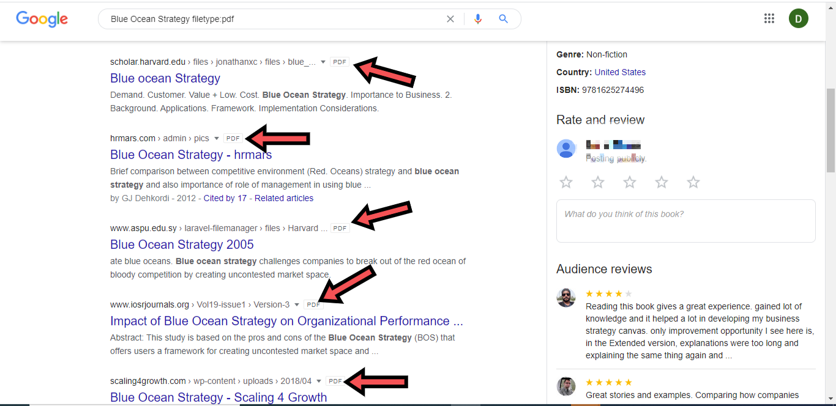The image size is (836, 406).
Task: Open 'Impact of Blue Ocean Strategy on Organizational Performance' result
Action: point(286,321)
